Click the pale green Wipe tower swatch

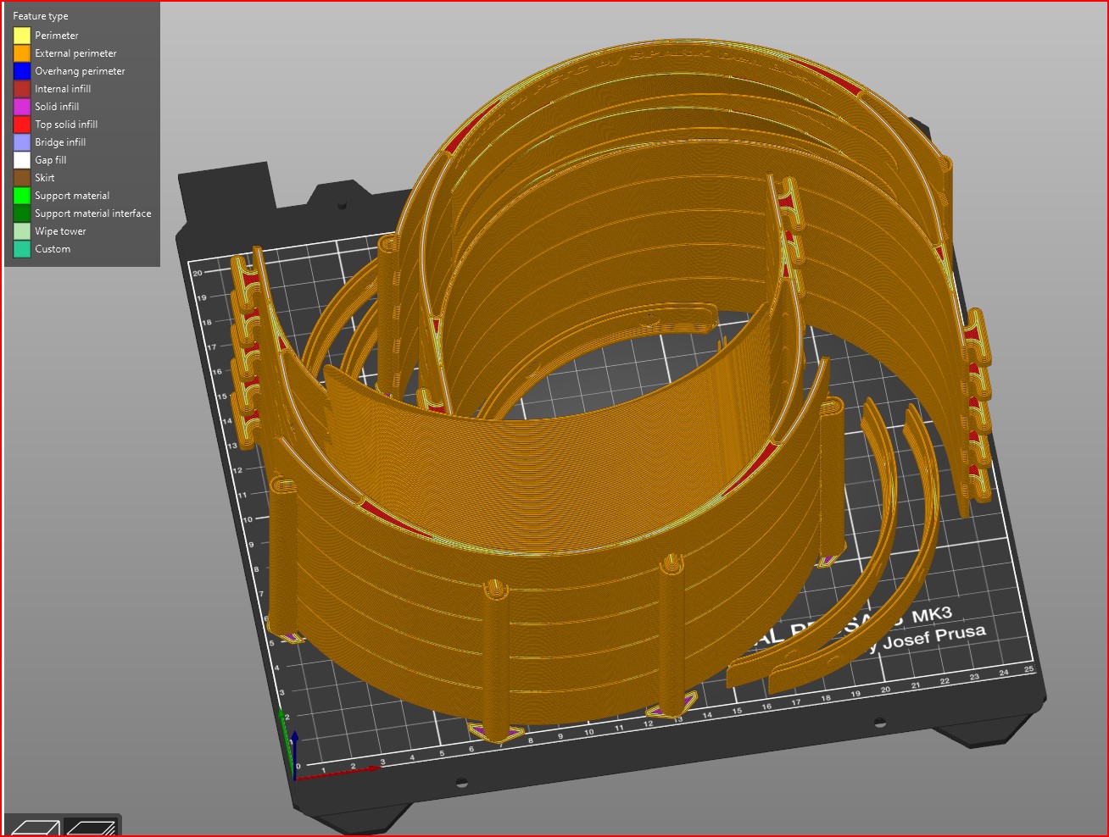pyautogui.click(x=22, y=231)
